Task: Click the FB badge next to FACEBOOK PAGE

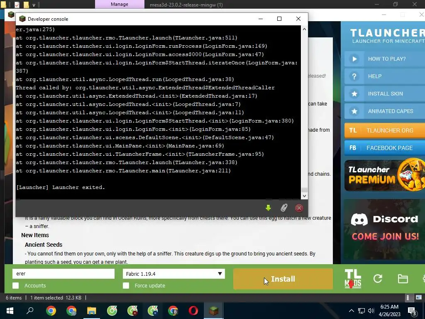Action: pos(353,148)
